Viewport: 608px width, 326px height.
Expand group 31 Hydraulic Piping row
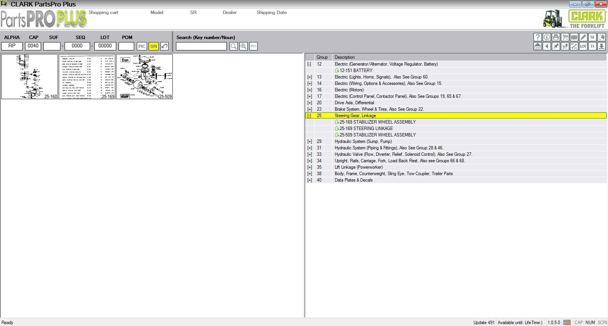pyautogui.click(x=309, y=148)
